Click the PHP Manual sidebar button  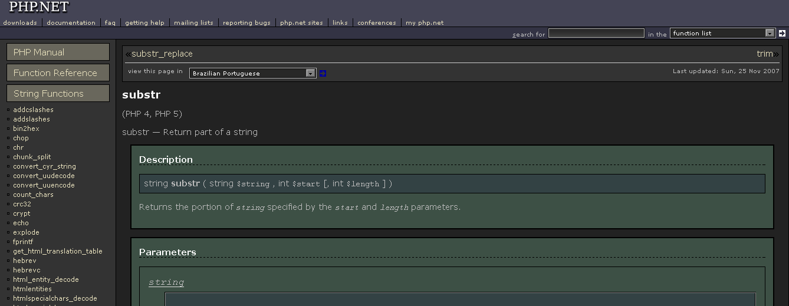pos(58,52)
